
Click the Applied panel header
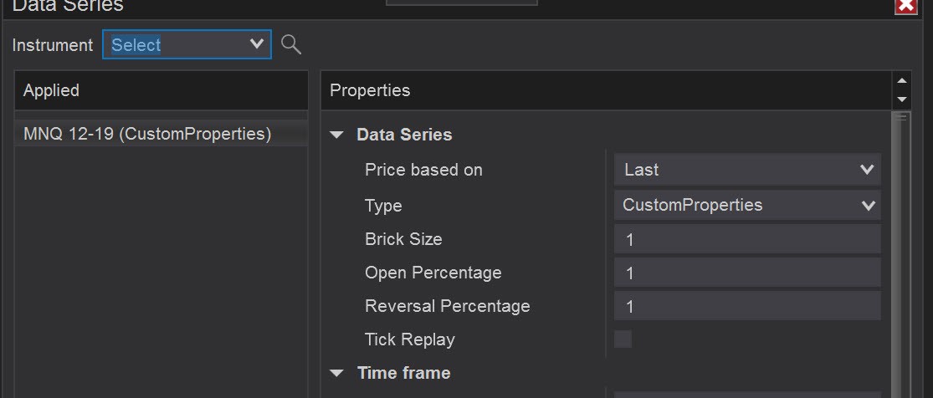[161, 90]
